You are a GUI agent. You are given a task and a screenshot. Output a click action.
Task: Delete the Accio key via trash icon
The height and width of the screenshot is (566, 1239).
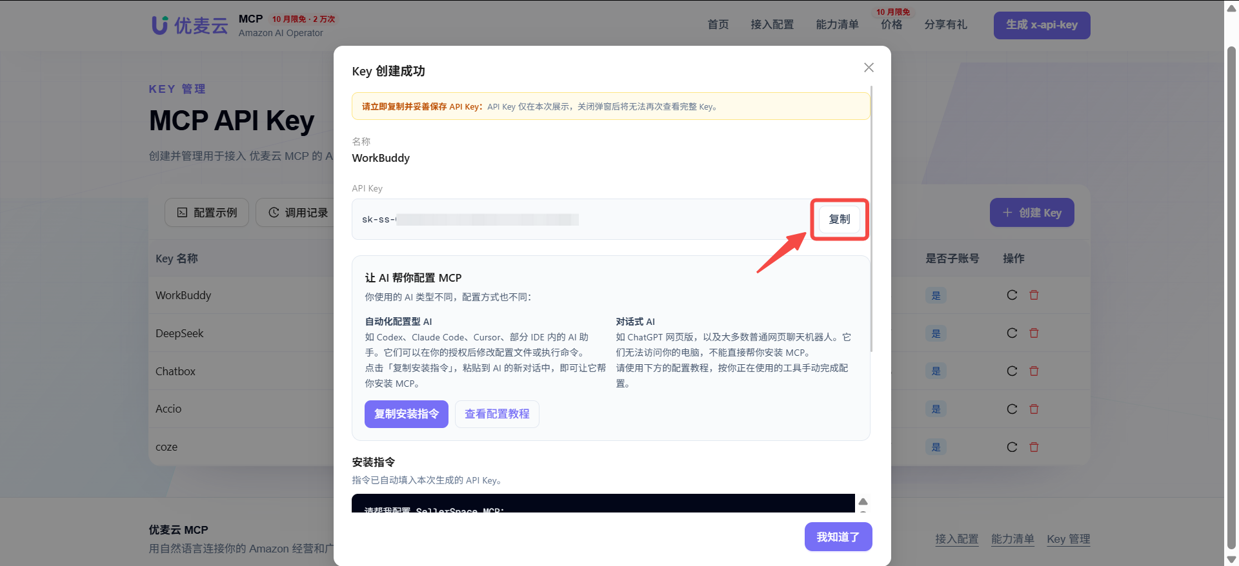click(x=1034, y=409)
